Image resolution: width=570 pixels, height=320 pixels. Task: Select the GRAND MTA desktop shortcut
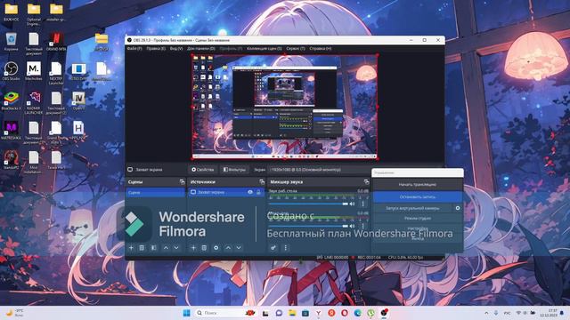coord(56,42)
